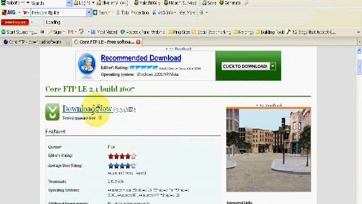Screen dimensions: 362x204
Task: Click the Start Stumbling toolbar button
Action: pos(19,32)
